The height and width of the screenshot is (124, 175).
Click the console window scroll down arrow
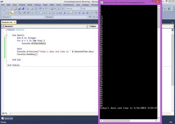[x=159, y=118]
